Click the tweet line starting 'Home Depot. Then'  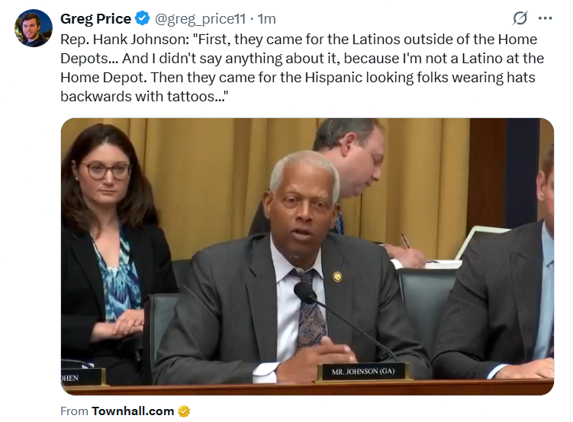pyautogui.click(x=298, y=78)
